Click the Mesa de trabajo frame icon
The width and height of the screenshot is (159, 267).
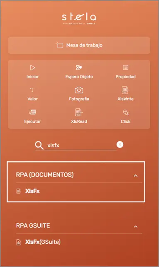tap(59, 45)
